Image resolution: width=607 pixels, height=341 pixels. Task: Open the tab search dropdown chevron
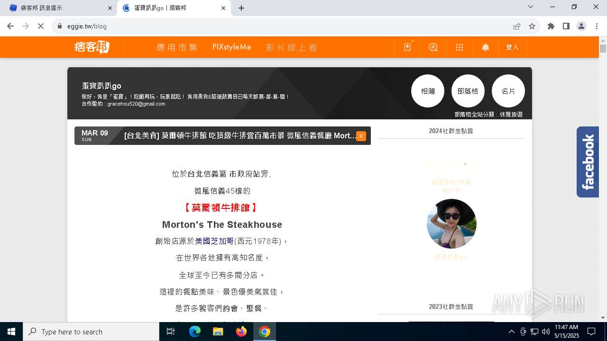point(531,7)
